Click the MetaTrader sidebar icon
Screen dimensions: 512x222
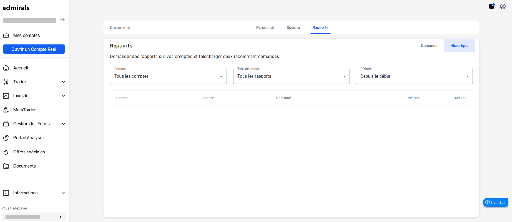pos(6,110)
